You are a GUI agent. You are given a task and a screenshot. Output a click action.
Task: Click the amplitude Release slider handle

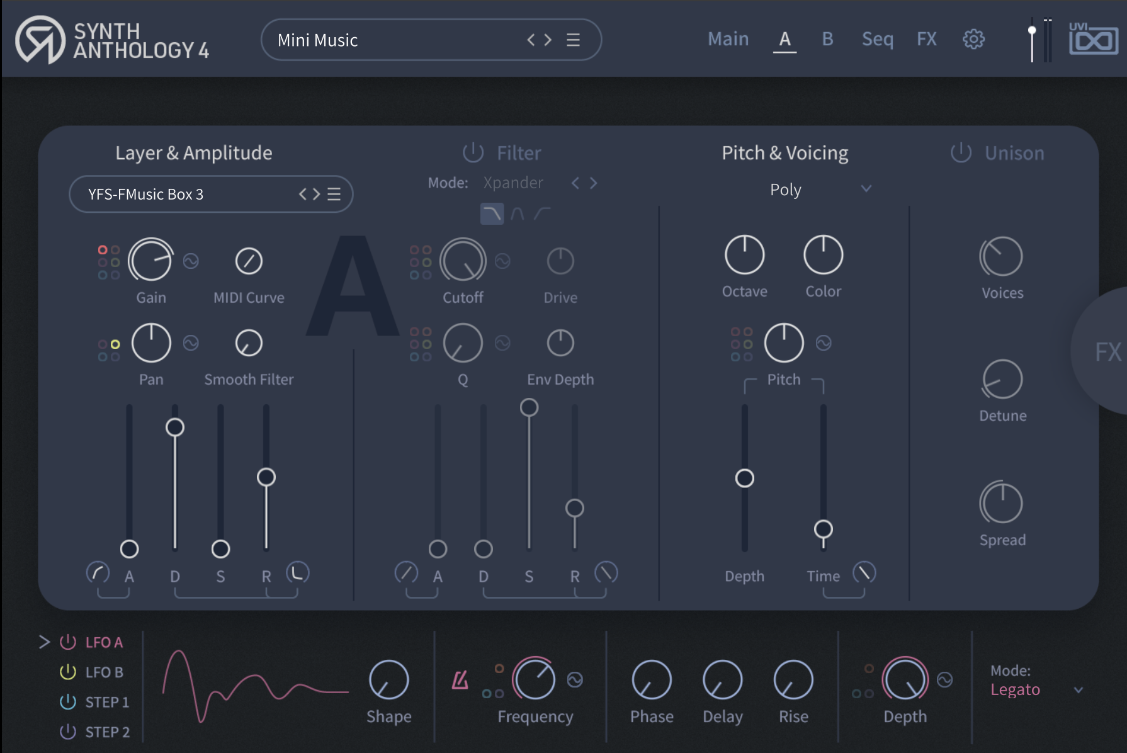pos(266,477)
